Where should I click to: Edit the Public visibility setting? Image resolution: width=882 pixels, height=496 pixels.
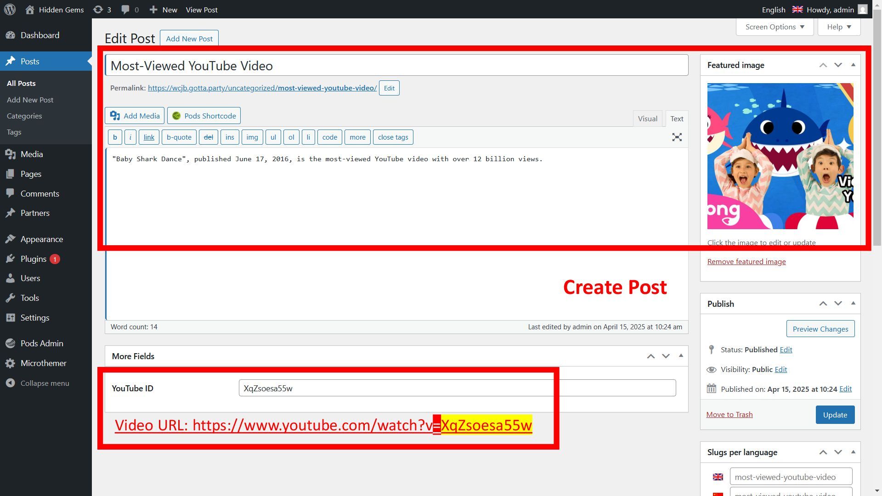tap(780, 369)
